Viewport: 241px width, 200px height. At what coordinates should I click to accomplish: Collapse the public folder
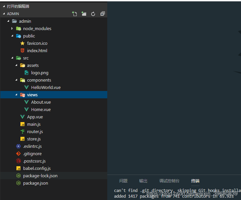click(12, 36)
